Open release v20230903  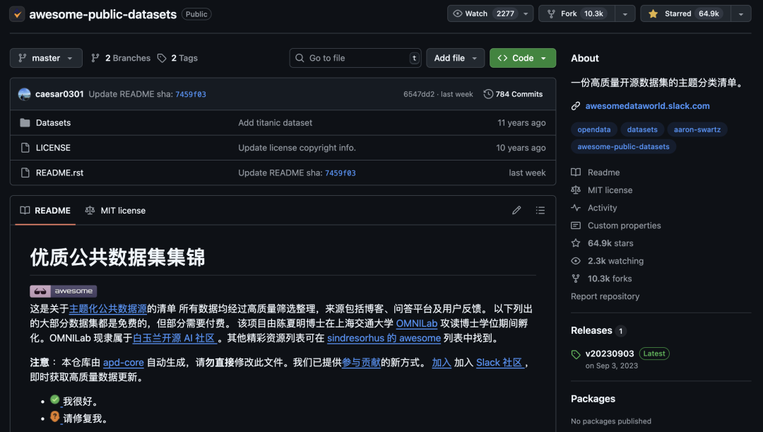(610, 354)
